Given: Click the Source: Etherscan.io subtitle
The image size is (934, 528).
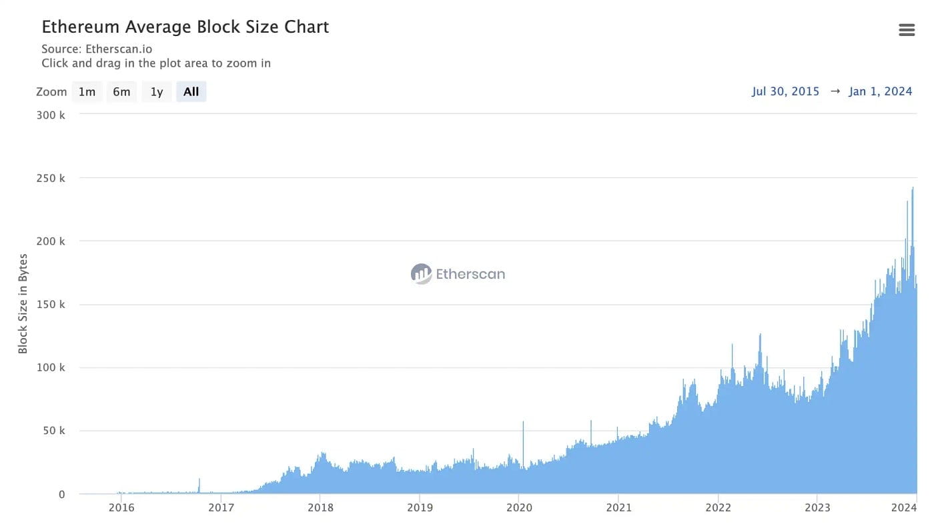Looking at the screenshot, I should point(97,49).
